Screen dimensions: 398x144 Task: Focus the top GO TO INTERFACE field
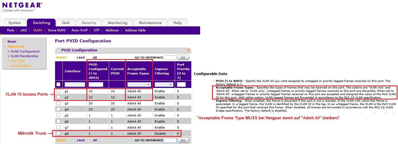pos(170,57)
